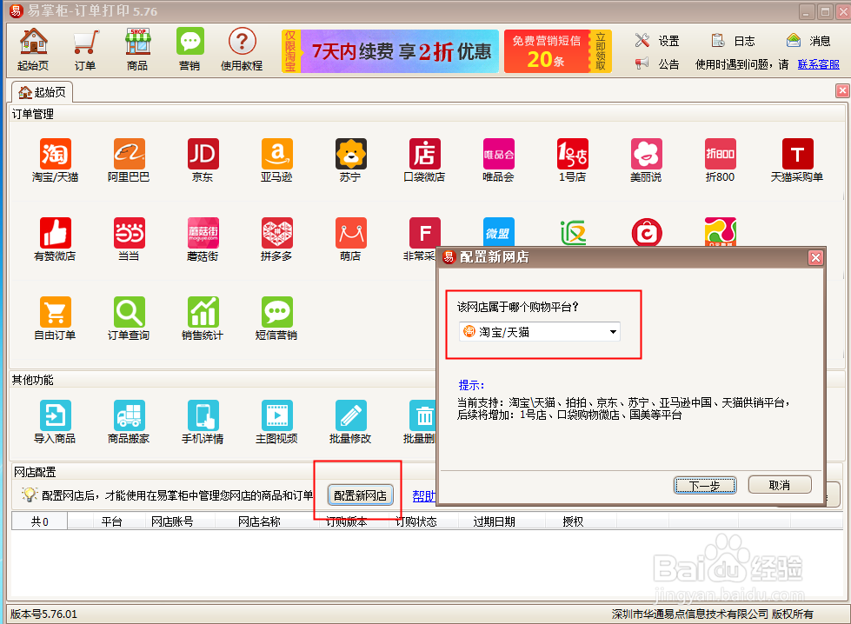Click the 下一步 button in the dialog
This screenshot has height=624, width=851.
[x=704, y=484]
